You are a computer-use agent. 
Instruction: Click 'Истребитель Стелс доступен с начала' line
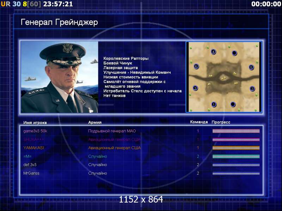pyautogui.click(x=142, y=91)
